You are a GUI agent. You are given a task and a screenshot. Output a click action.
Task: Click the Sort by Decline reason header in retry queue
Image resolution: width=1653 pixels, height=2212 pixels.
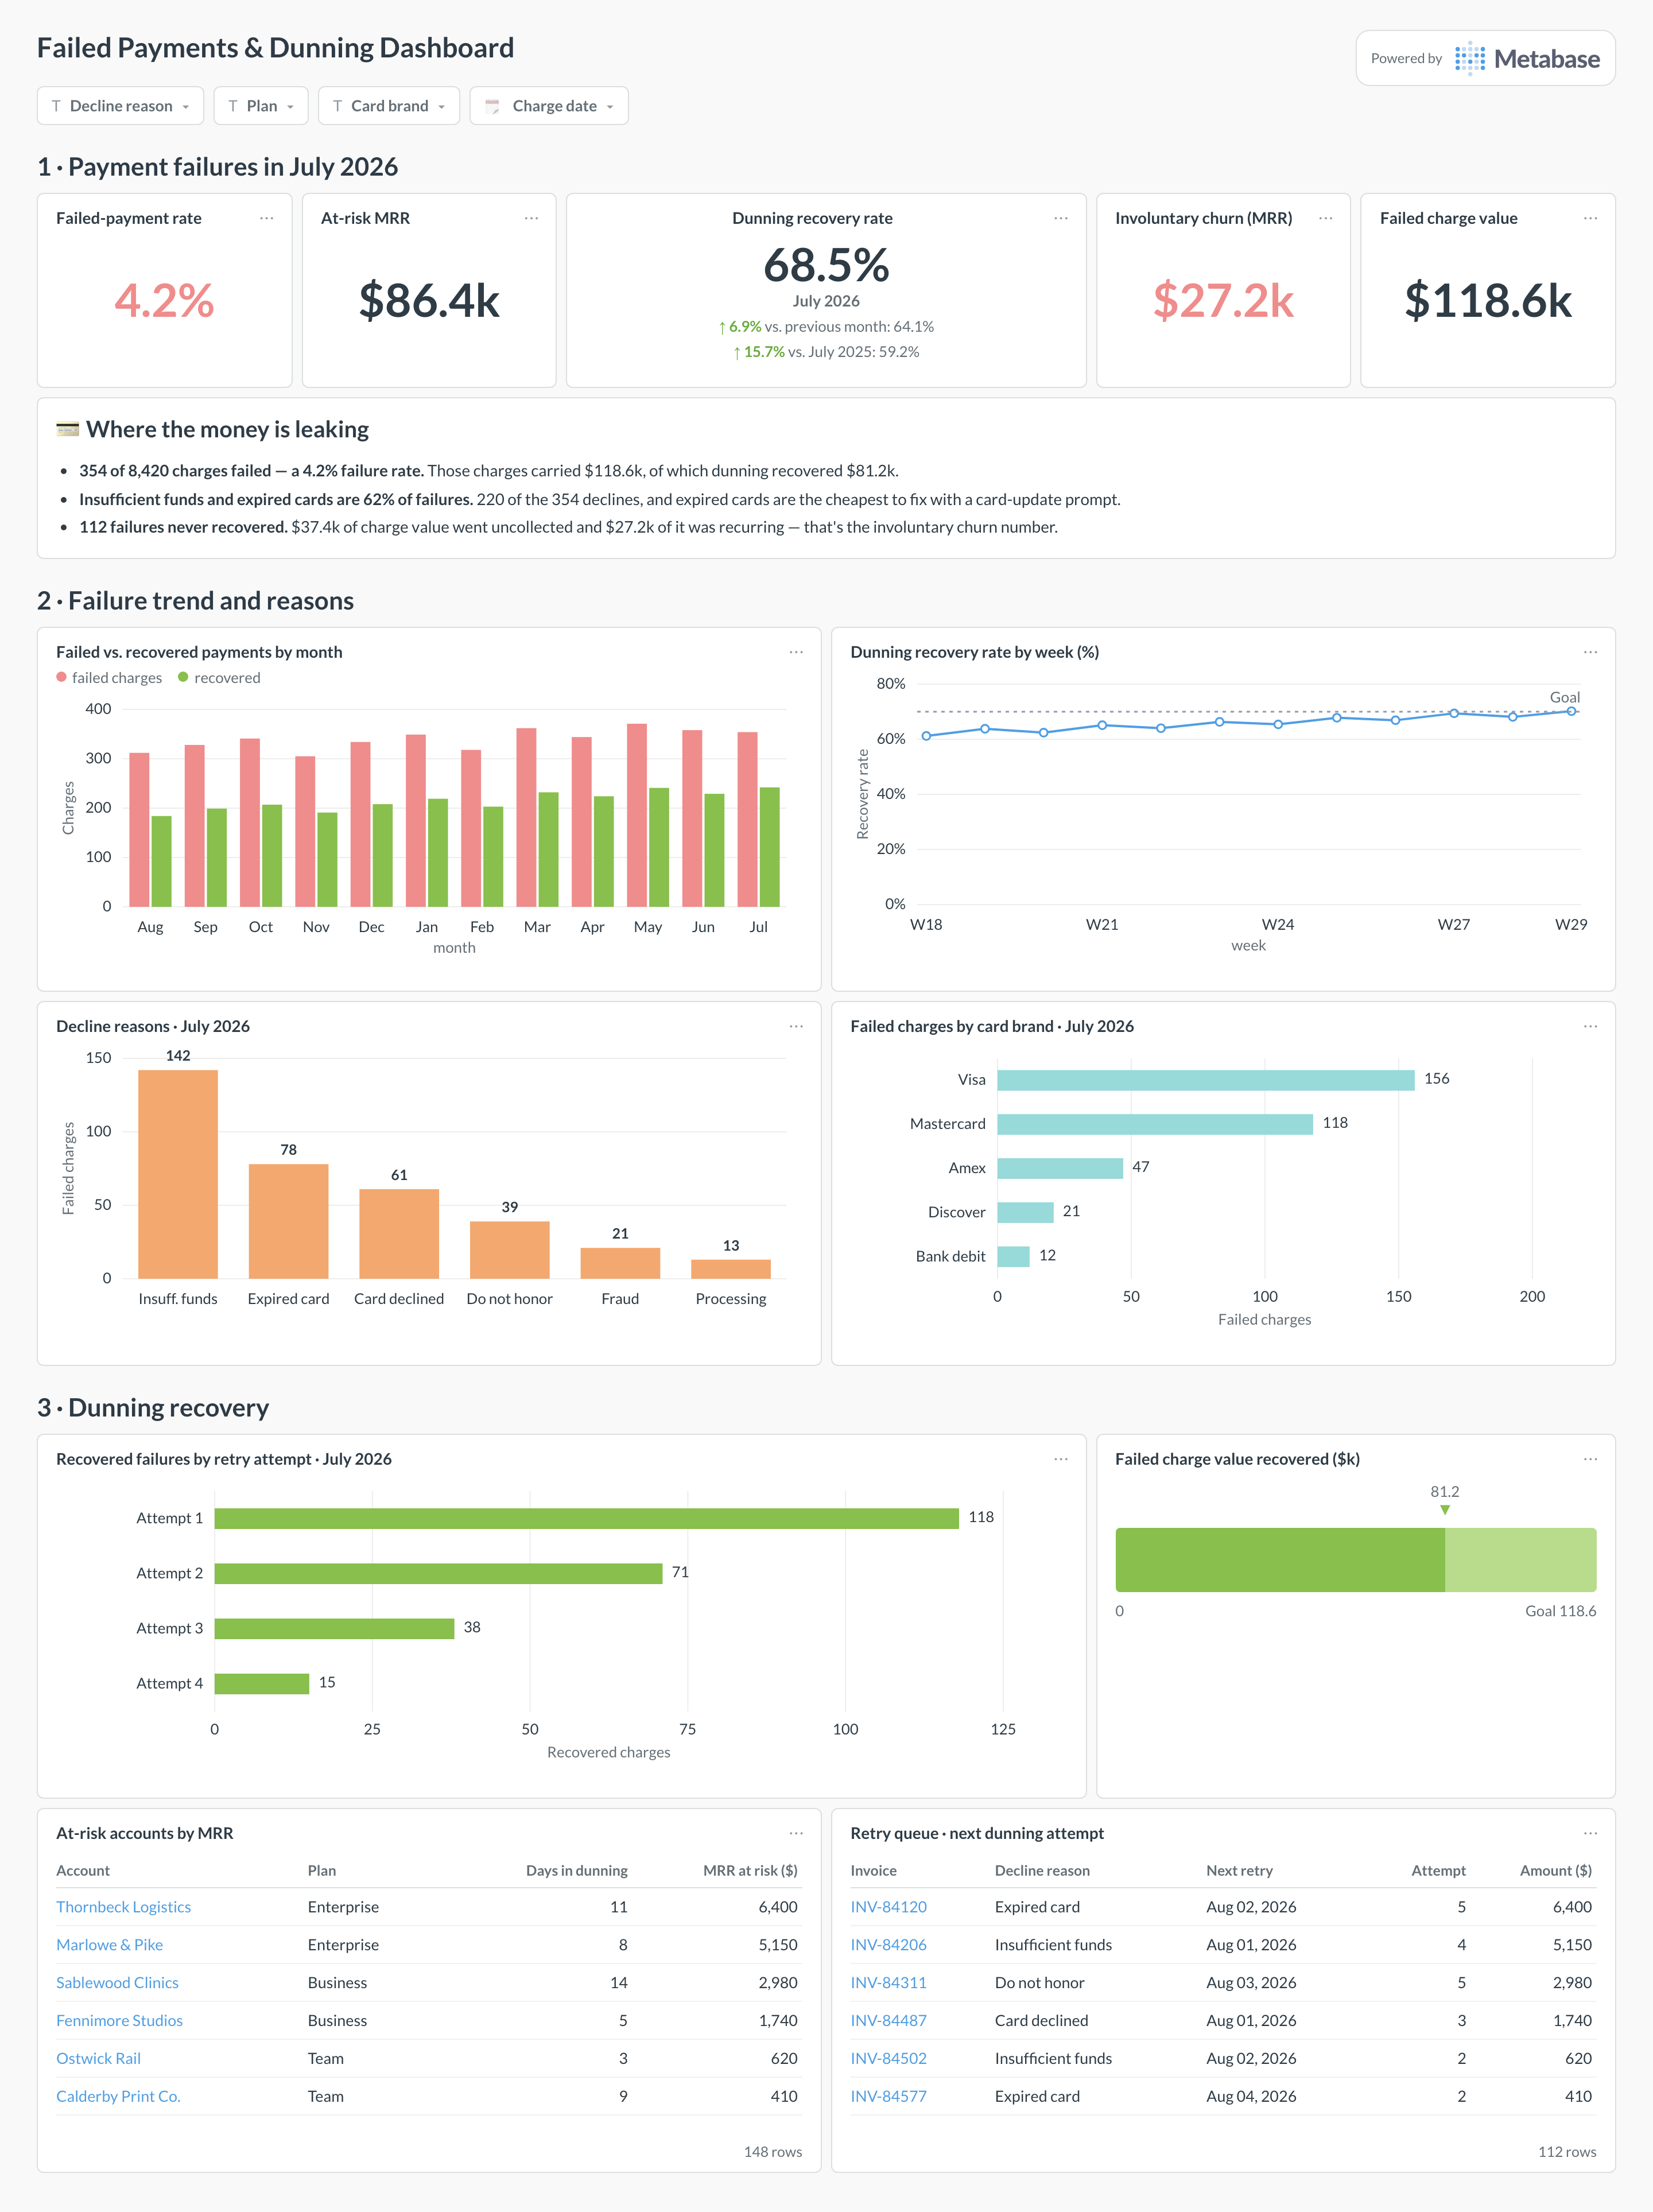(x=1042, y=1871)
